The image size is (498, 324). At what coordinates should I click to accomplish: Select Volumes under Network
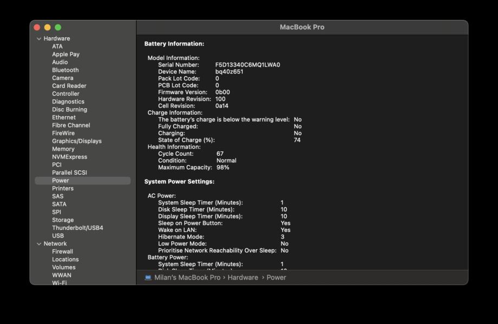(x=63, y=267)
